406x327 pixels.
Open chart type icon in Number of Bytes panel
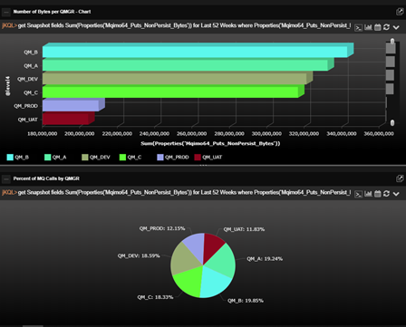point(368,27)
